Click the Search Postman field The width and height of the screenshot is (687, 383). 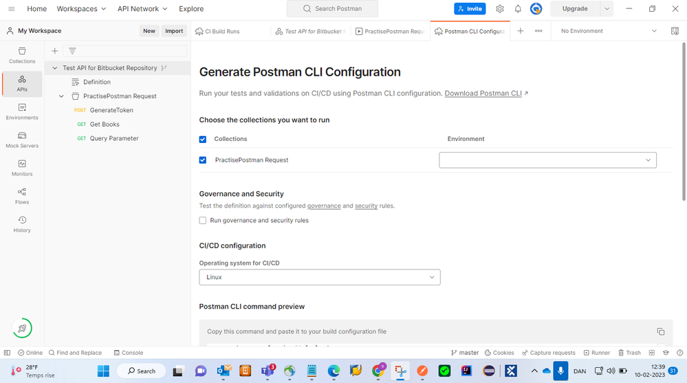coord(332,9)
